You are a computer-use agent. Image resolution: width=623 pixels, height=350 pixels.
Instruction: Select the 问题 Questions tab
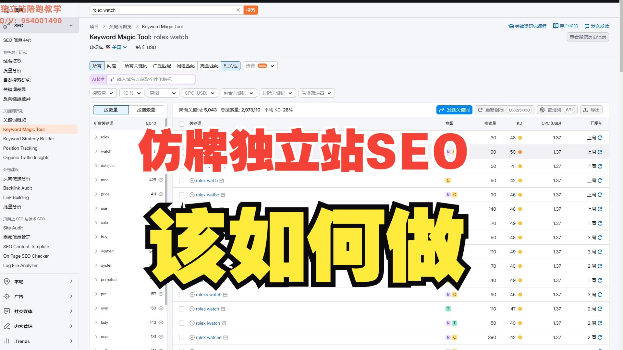point(113,65)
